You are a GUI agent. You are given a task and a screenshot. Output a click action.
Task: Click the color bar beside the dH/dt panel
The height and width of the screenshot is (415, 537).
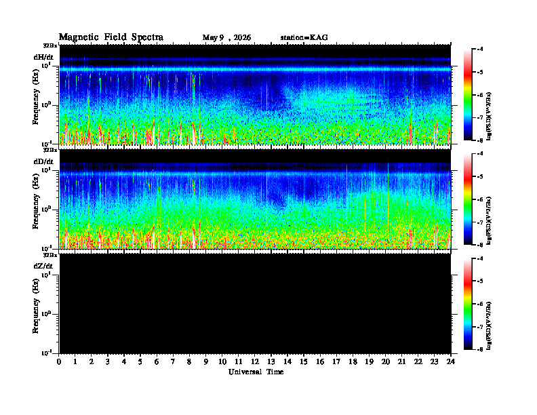(468, 94)
